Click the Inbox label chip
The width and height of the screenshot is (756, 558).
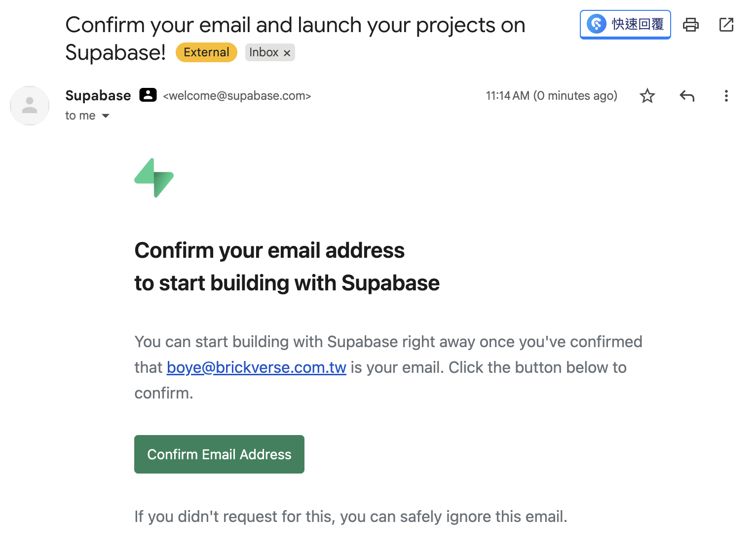(264, 52)
